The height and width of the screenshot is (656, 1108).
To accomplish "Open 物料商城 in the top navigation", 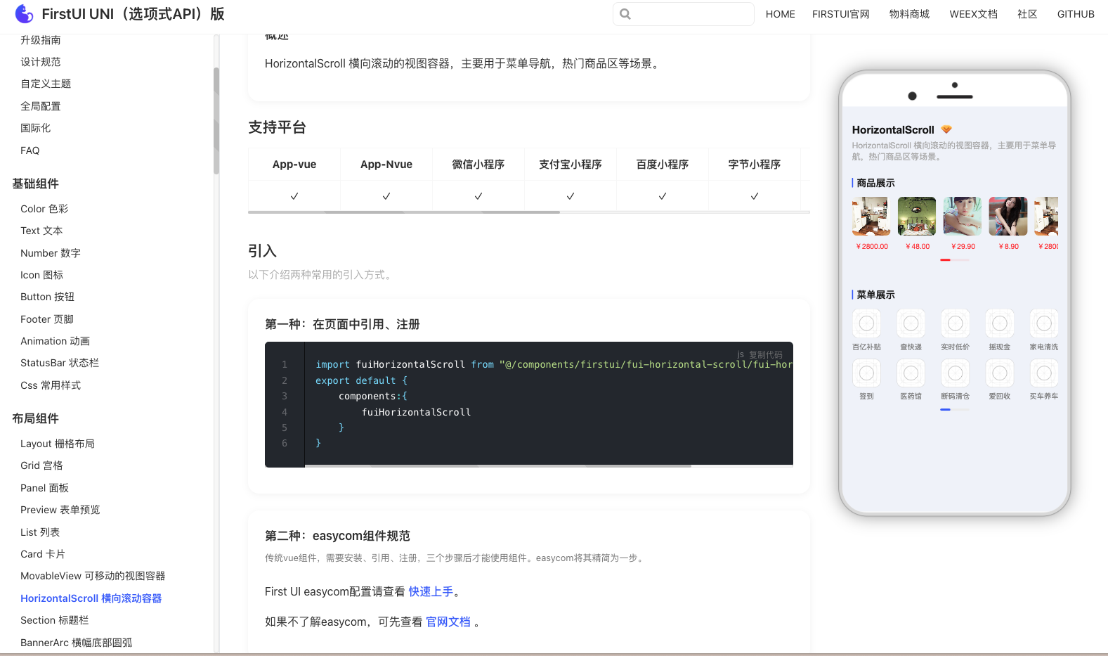I will 909,14.
